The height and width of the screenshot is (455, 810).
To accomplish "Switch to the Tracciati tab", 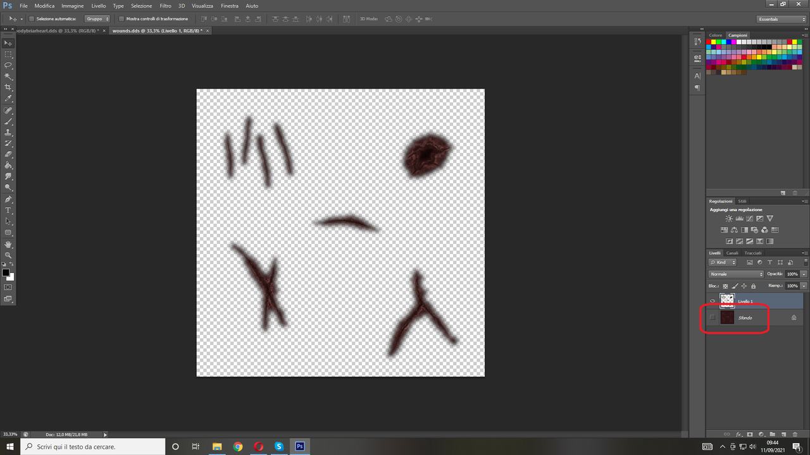I will (x=753, y=253).
